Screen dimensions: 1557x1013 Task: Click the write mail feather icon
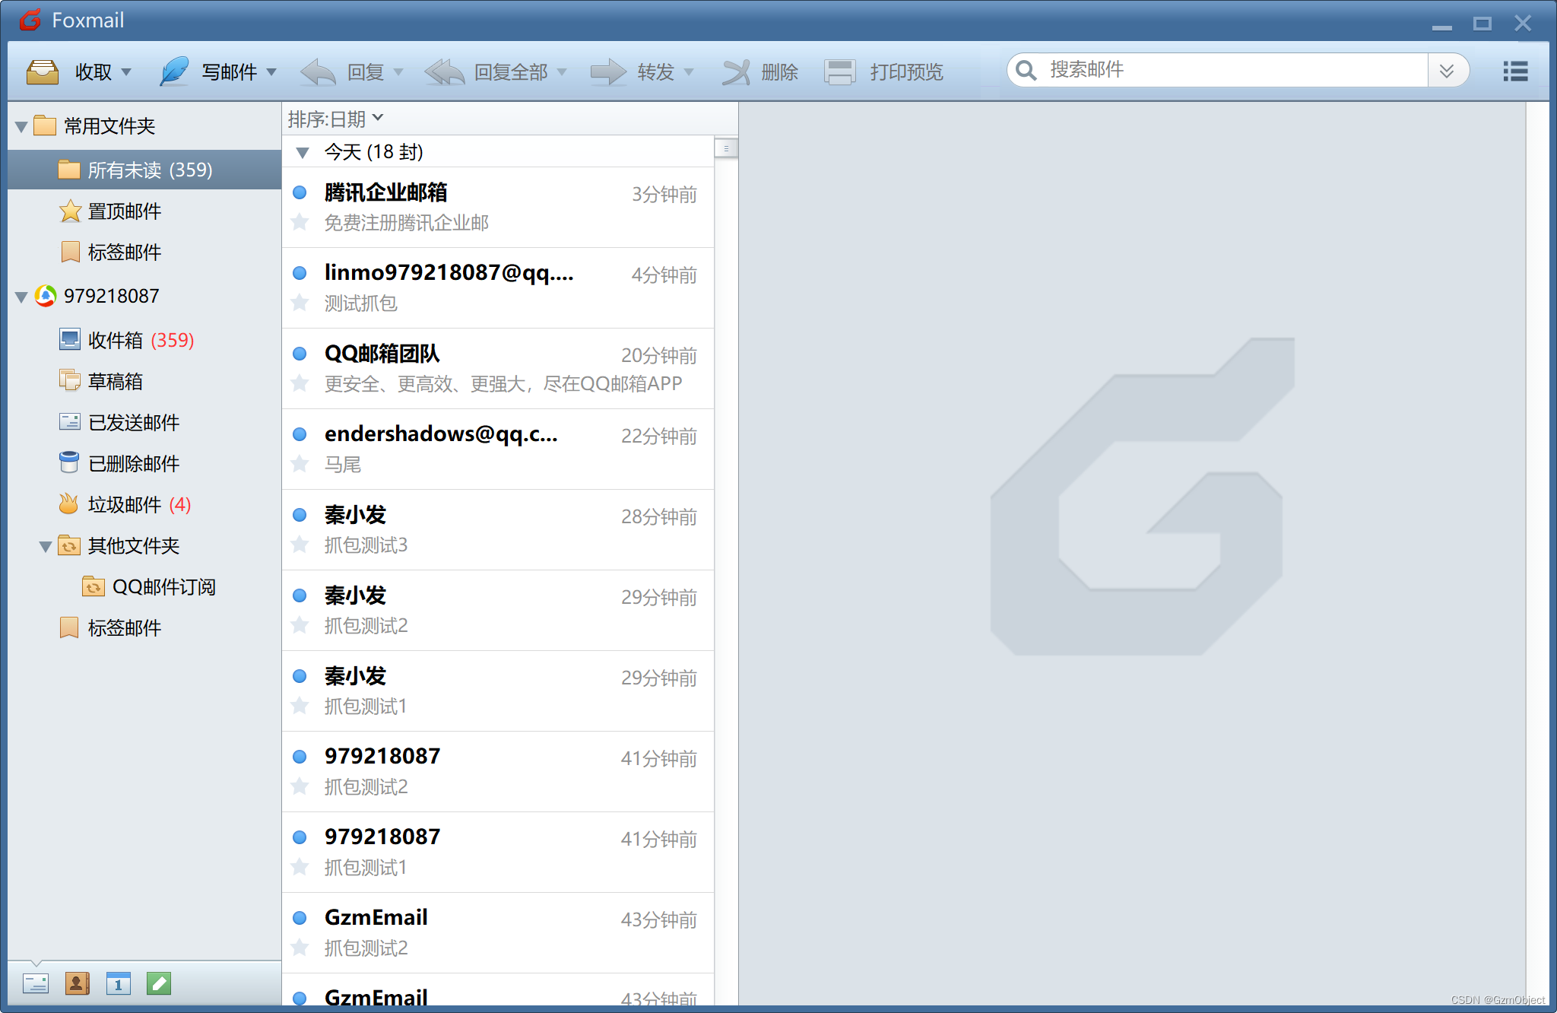coord(174,72)
